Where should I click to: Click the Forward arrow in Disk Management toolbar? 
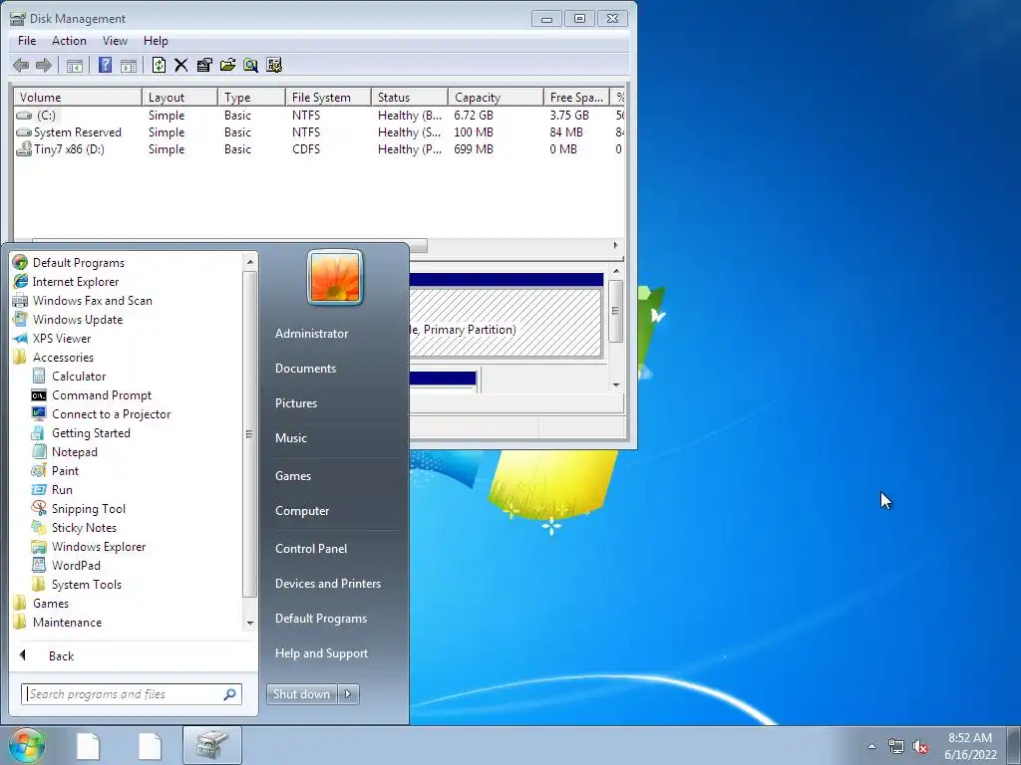point(44,65)
